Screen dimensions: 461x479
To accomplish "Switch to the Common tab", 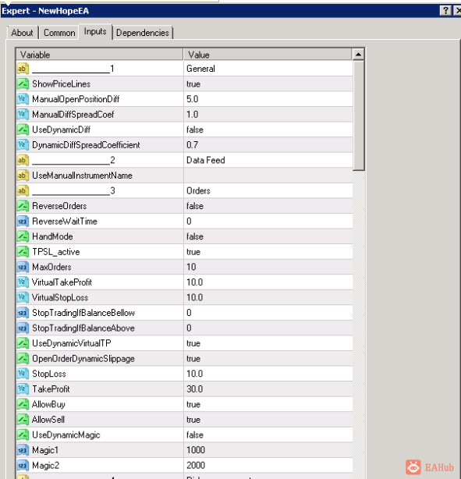I will [59, 33].
